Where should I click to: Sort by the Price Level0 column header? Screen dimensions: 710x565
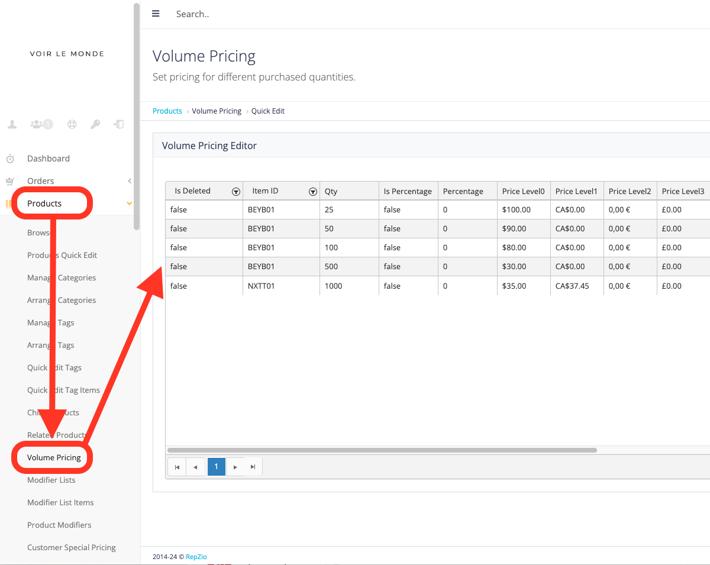(524, 191)
